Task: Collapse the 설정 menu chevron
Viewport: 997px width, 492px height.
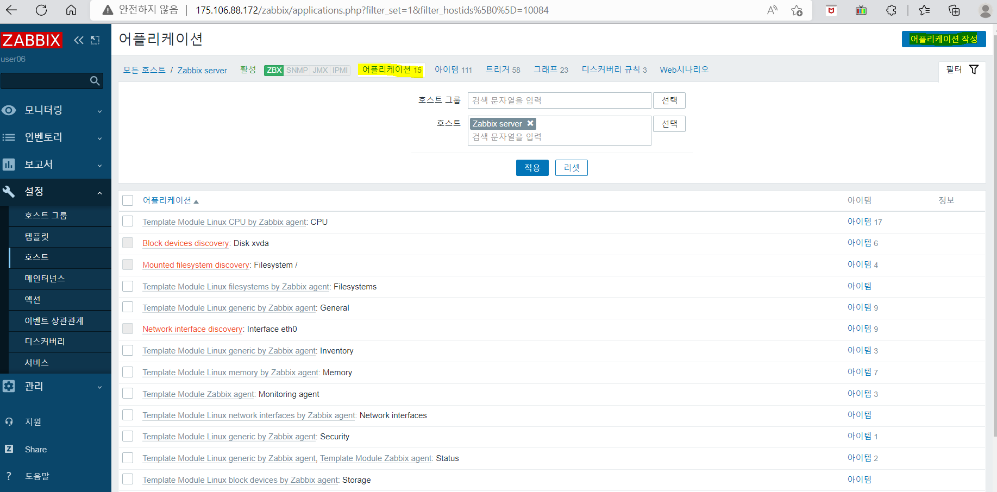Action: pyautogui.click(x=99, y=193)
